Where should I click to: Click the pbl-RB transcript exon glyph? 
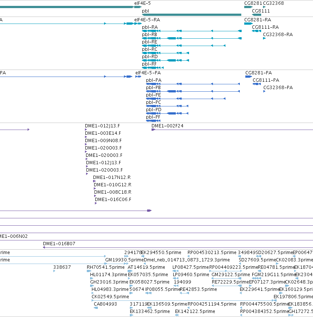click(x=192, y=38)
